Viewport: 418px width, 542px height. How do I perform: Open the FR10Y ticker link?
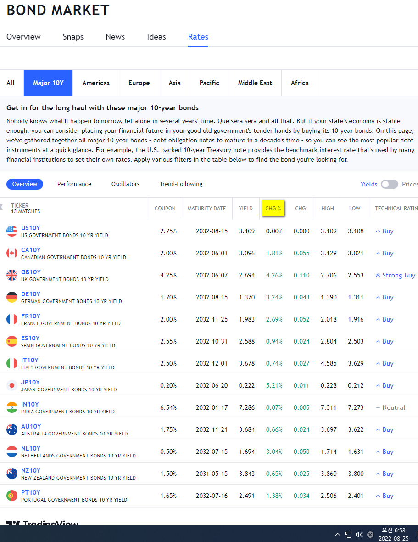[31, 316]
